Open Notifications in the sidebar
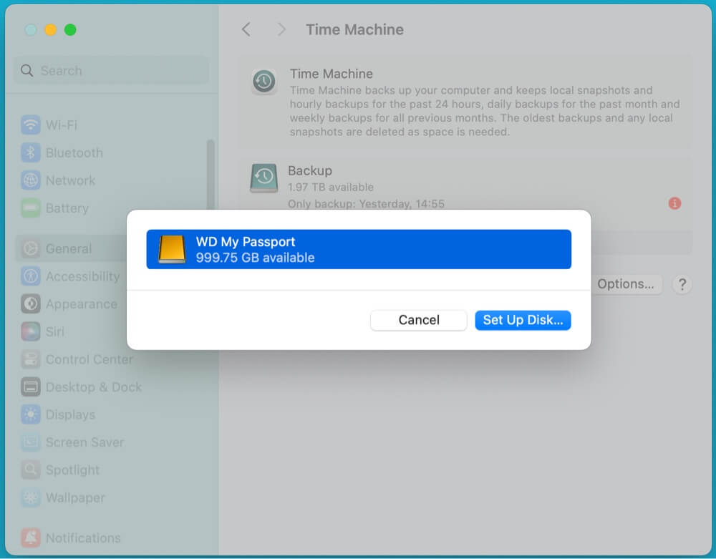Screen dimensions: 716x559 pyautogui.click(x=82, y=538)
